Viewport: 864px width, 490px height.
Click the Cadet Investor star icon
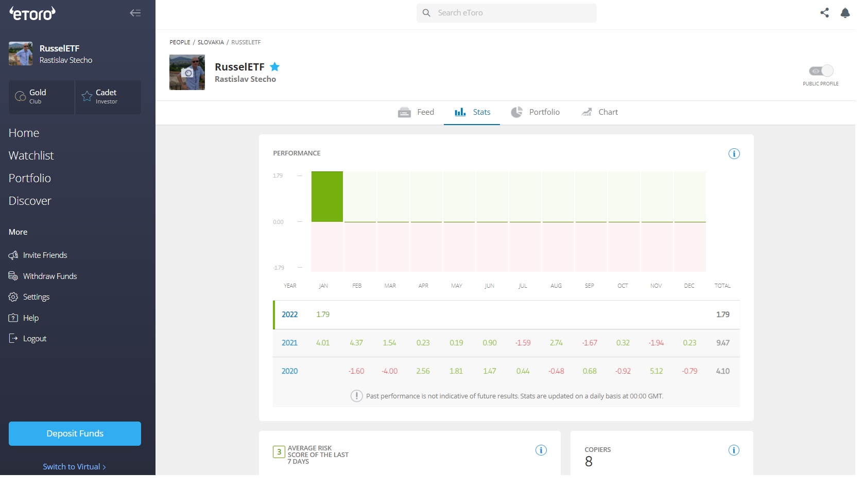click(x=87, y=96)
